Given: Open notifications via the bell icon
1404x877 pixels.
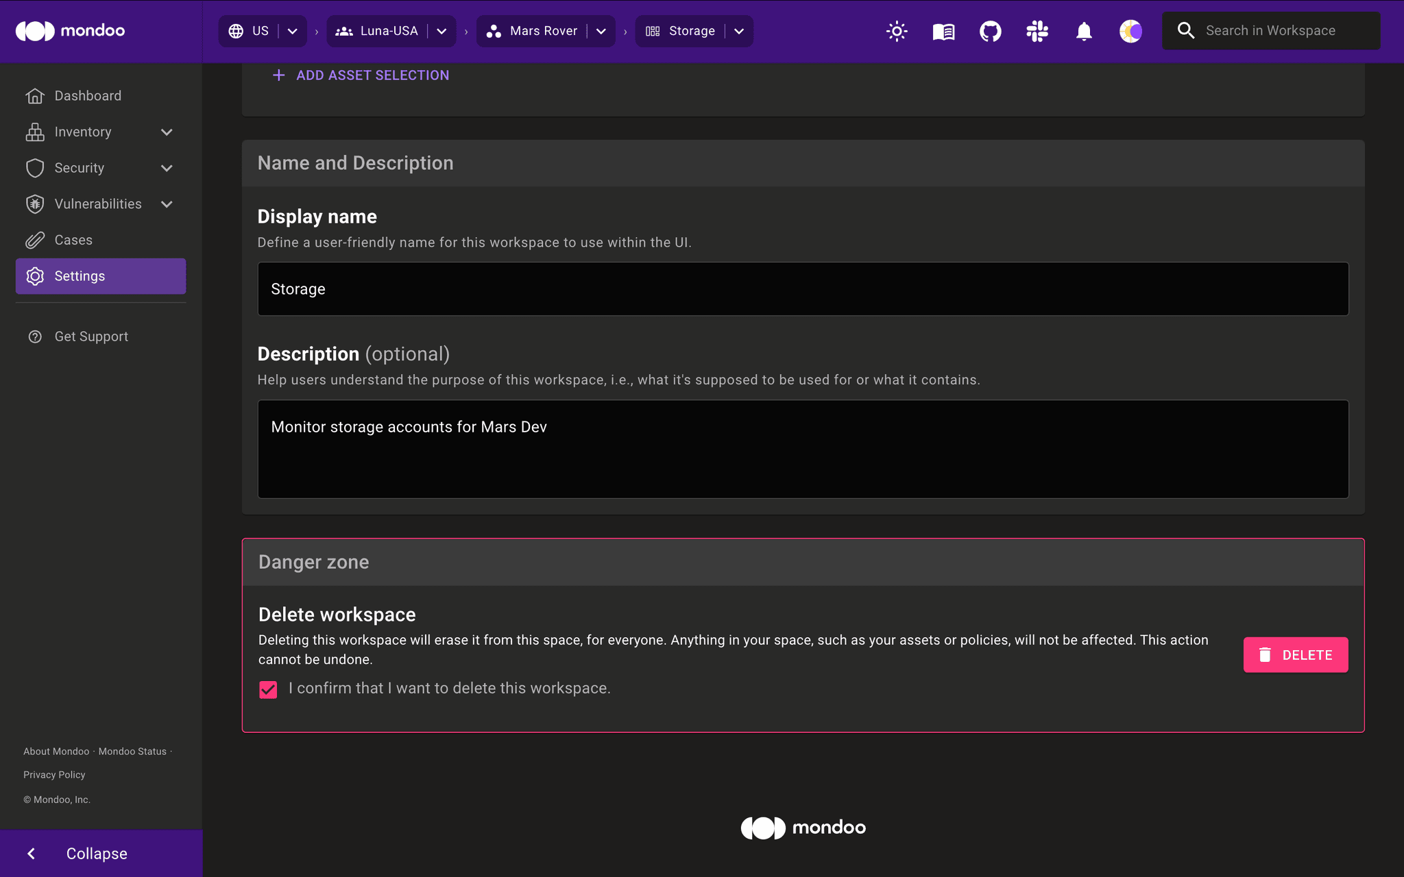Looking at the screenshot, I should click(x=1083, y=31).
